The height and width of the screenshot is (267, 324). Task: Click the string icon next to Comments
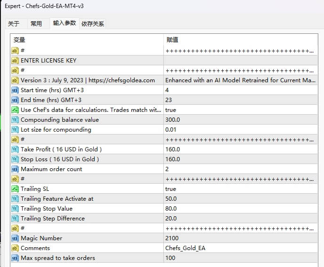click(15, 248)
